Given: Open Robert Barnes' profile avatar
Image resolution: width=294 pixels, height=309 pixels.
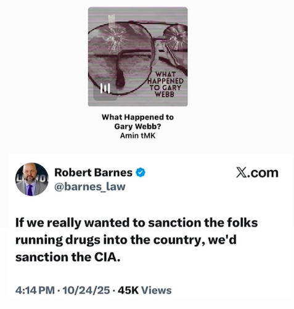Looking at the screenshot, I should 32,179.
